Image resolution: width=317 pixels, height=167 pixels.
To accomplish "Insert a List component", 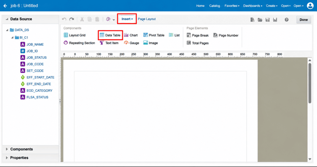I will (x=174, y=35).
